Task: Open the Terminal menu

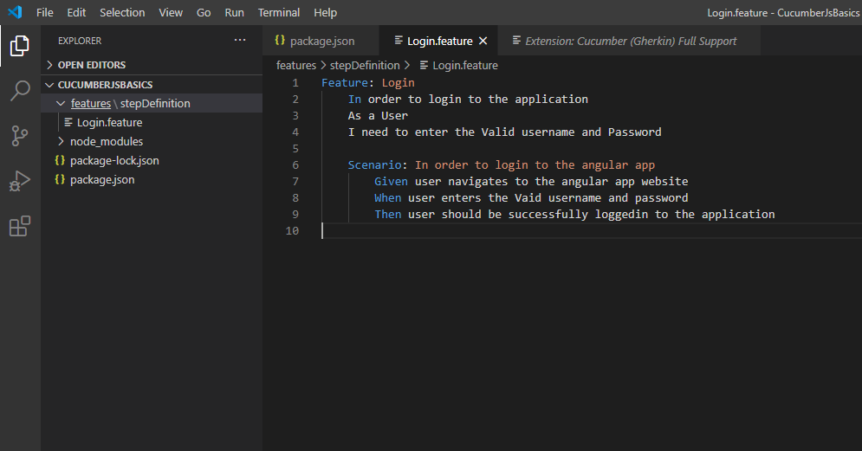Action: (x=279, y=12)
